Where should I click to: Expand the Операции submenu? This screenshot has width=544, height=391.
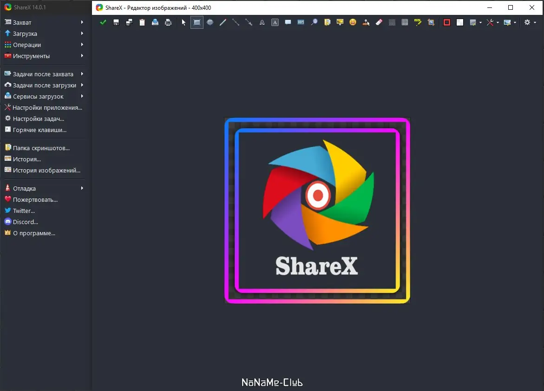[44, 45]
